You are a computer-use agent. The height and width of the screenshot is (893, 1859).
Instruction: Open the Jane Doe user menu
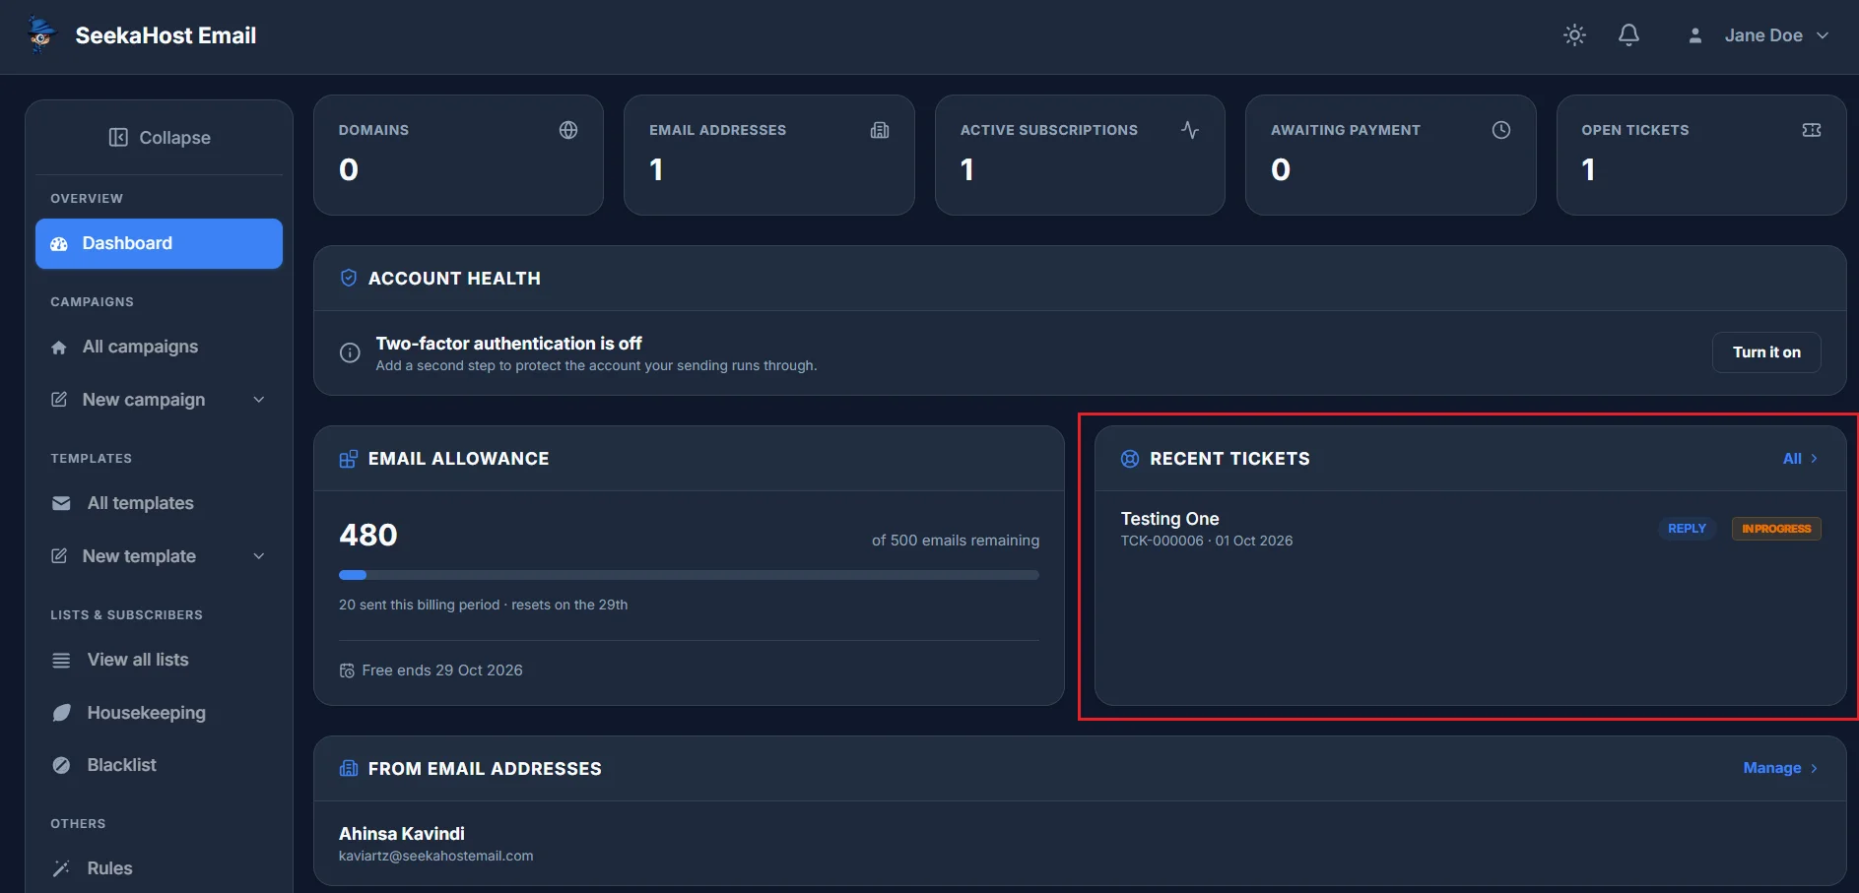point(1759,35)
